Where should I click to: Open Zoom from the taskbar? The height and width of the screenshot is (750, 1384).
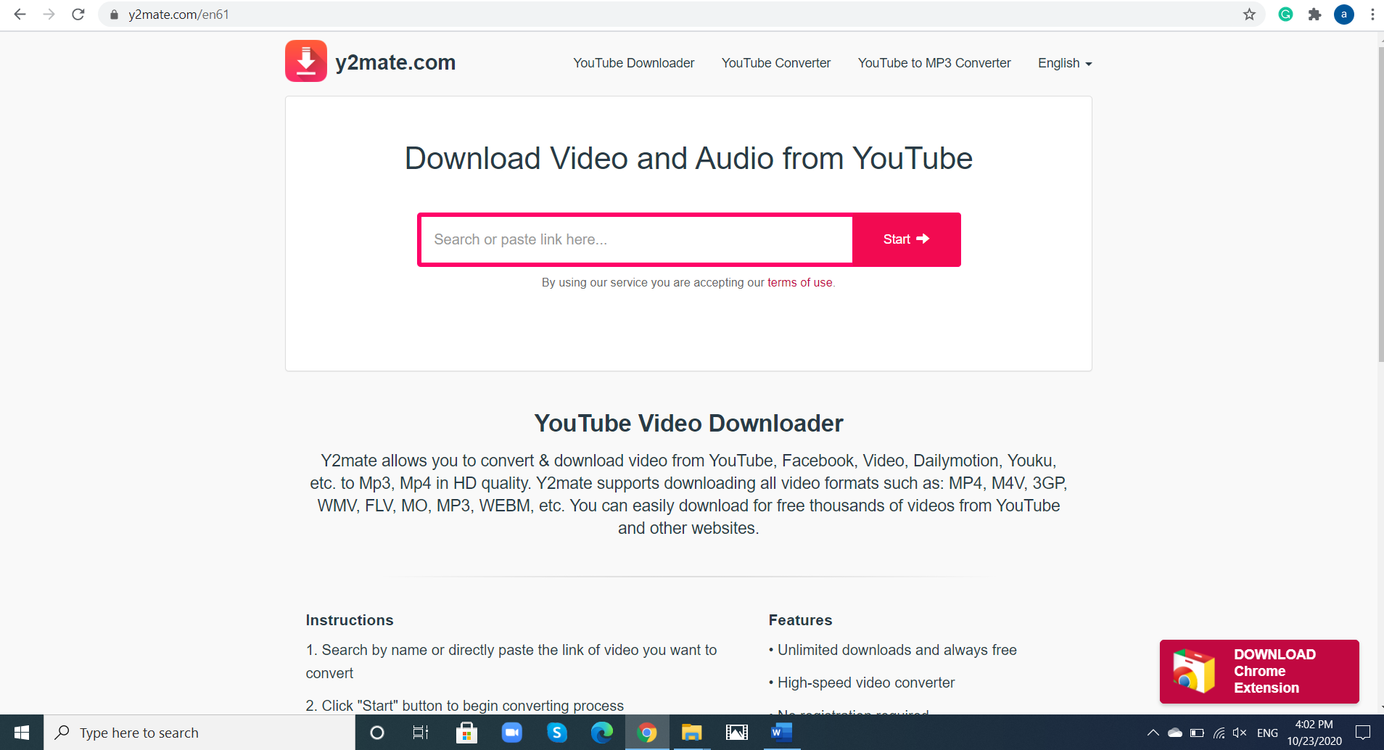[512, 733]
